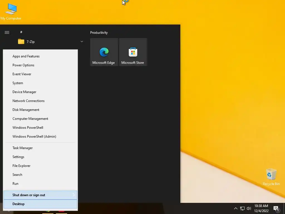The height and width of the screenshot is (214, 285).
Task: Launch the Microsoft Edge tile
Action: 104,52
